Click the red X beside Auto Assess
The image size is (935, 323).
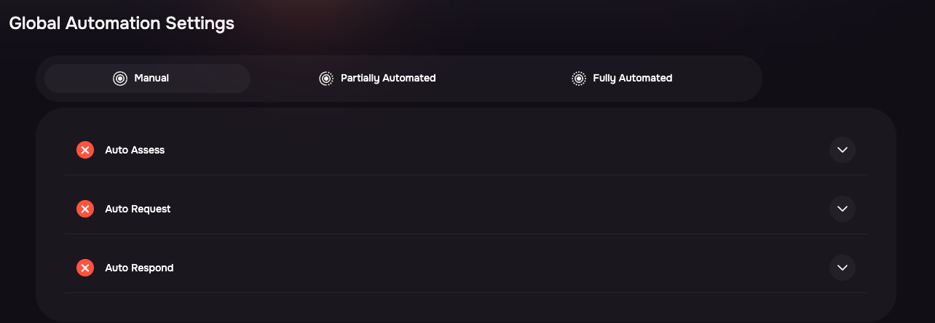pyautogui.click(x=85, y=150)
